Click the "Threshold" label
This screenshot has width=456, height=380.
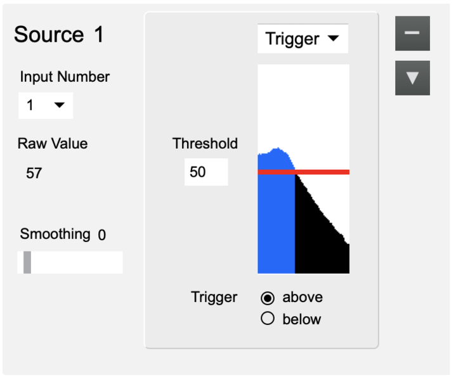[x=205, y=144]
